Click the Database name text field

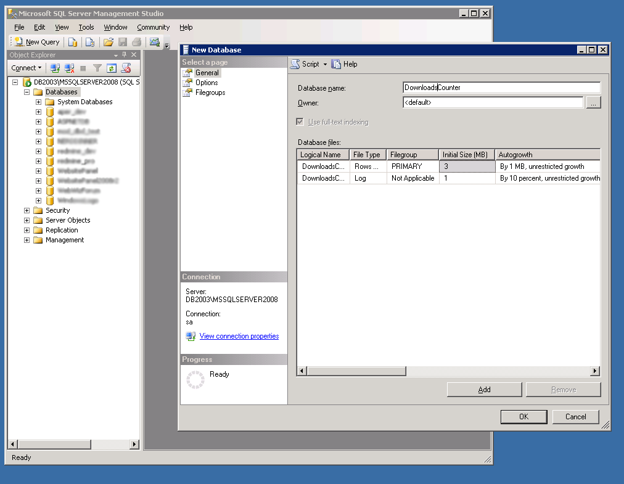[x=501, y=88]
